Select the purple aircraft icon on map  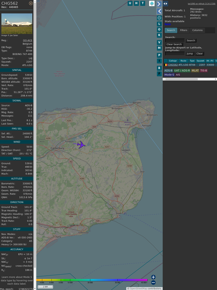(80, 144)
